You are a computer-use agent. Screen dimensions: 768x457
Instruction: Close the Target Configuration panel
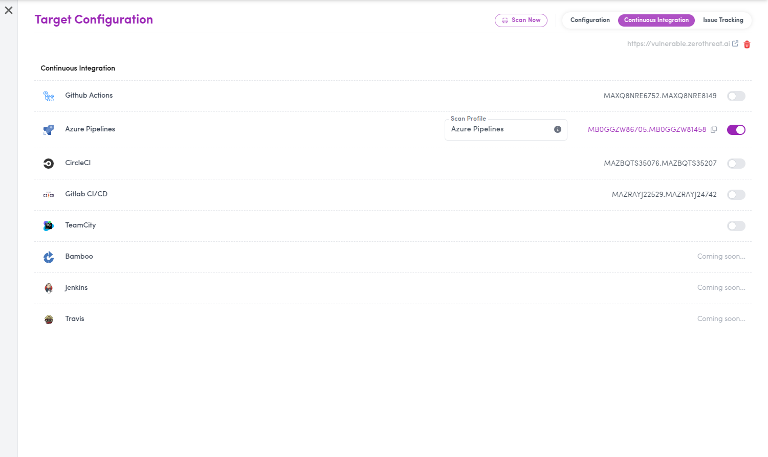point(9,10)
